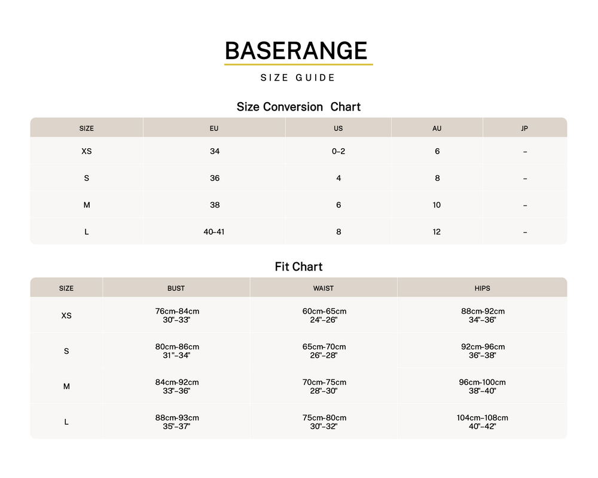Click the HIPS column header
Image resolution: width=598 pixels, height=478 pixels.
click(x=482, y=289)
